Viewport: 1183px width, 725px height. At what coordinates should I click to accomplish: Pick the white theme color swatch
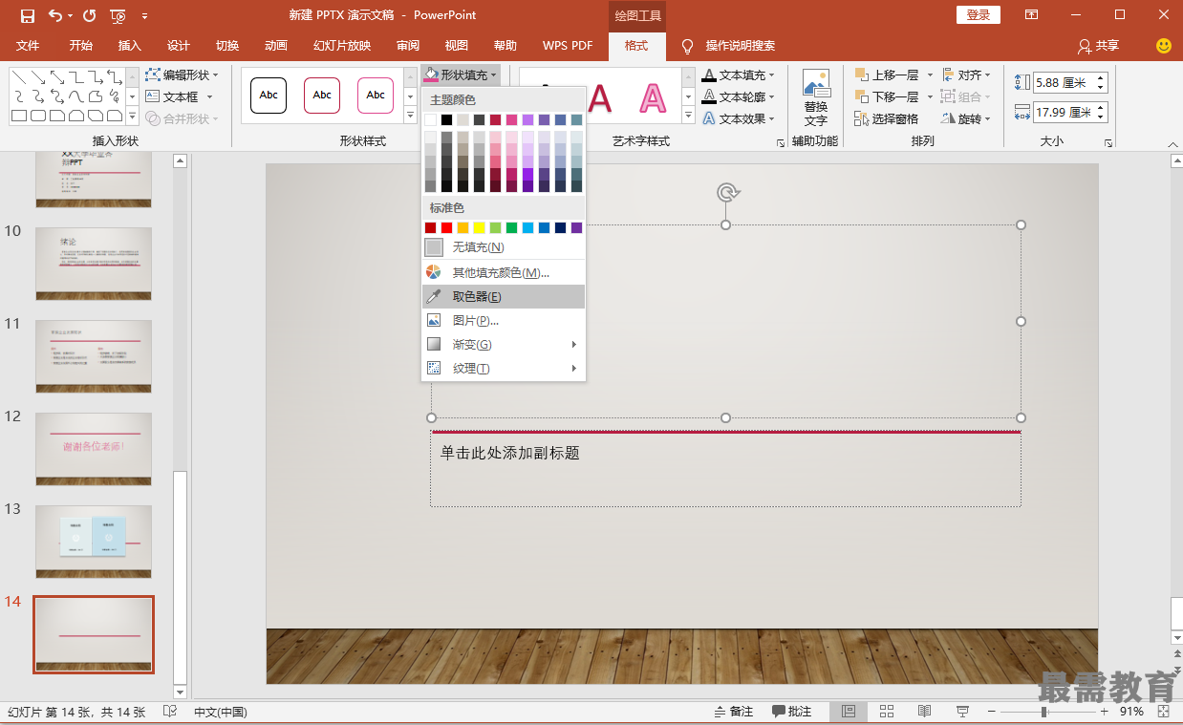pos(431,120)
